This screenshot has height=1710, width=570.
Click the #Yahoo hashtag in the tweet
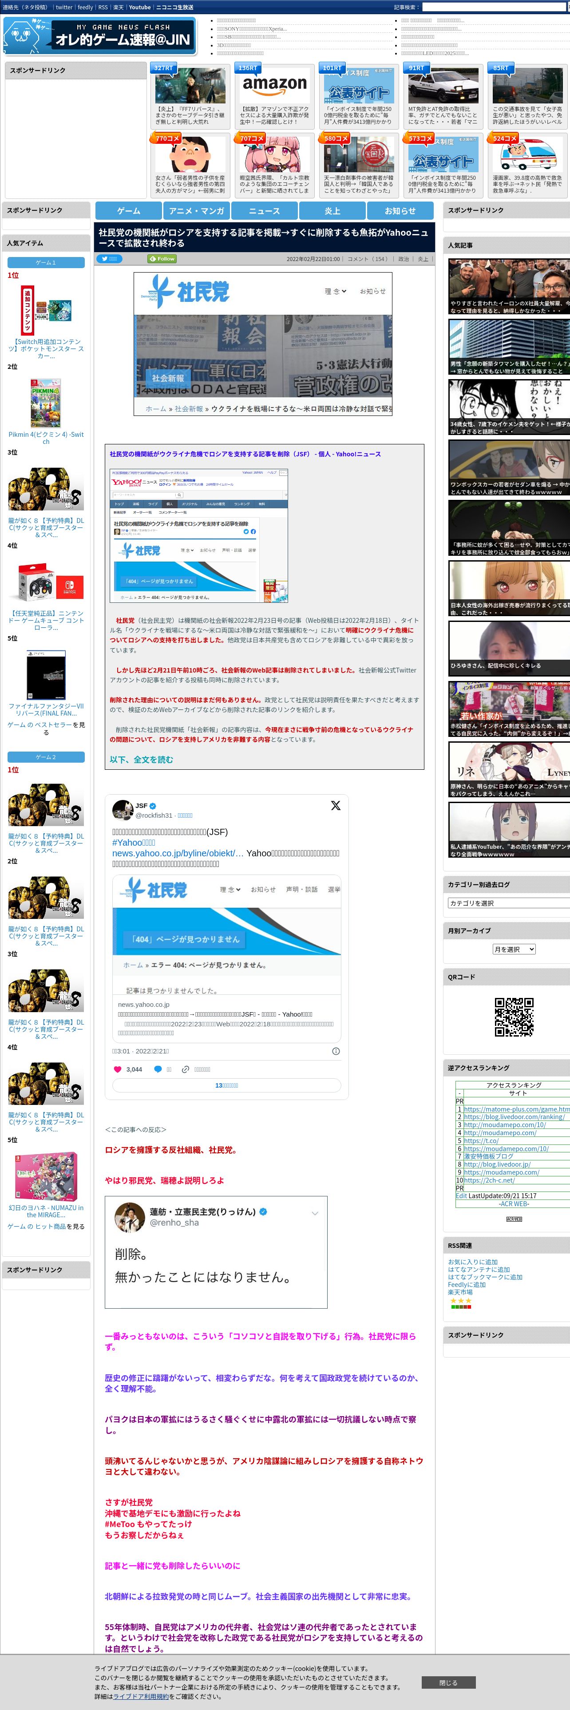(x=134, y=843)
